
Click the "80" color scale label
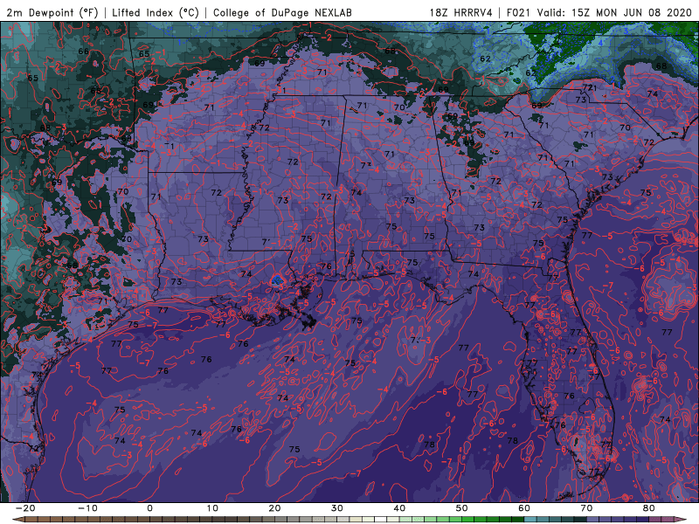pyautogui.click(x=649, y=508)
